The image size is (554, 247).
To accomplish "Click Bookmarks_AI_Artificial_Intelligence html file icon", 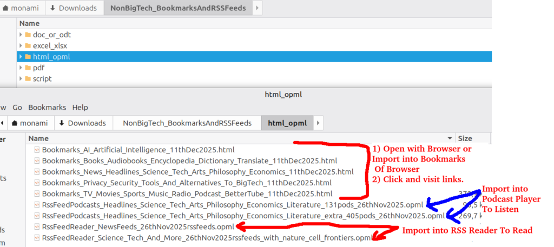I will click(x=37, y=150).
